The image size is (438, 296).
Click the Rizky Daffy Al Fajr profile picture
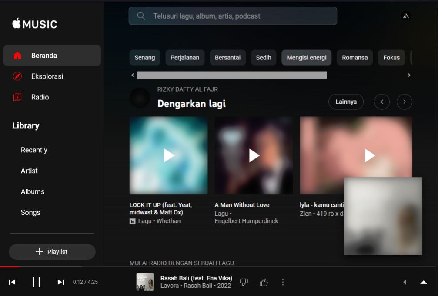140,98
